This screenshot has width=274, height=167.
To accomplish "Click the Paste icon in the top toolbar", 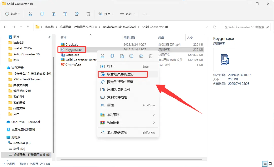I will [54, 14].
